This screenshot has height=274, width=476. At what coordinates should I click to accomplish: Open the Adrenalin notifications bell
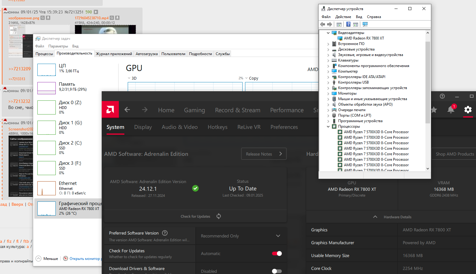(451, 109)
